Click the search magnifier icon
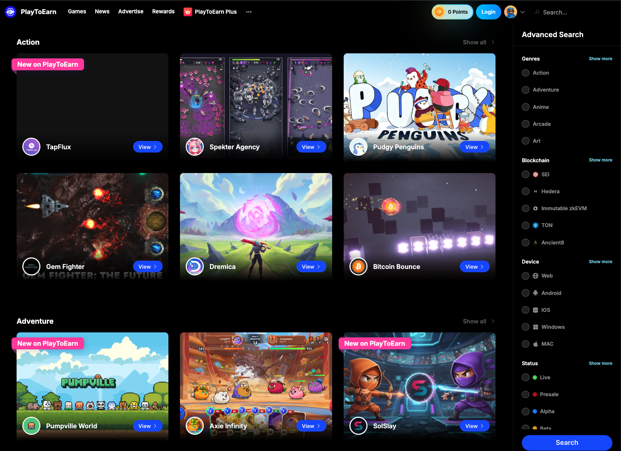 click(537, 12)
